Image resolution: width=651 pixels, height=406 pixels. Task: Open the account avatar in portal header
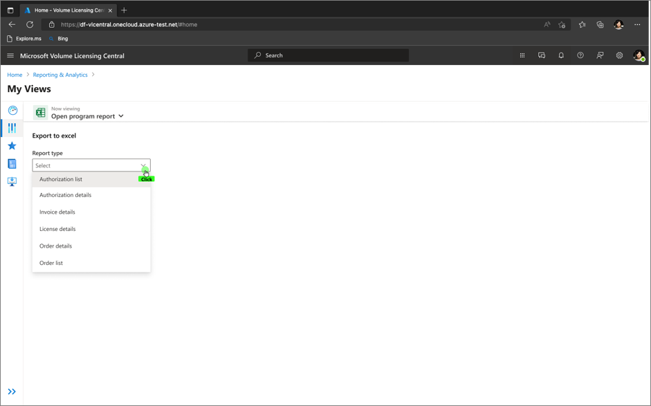tap(639, 55)
